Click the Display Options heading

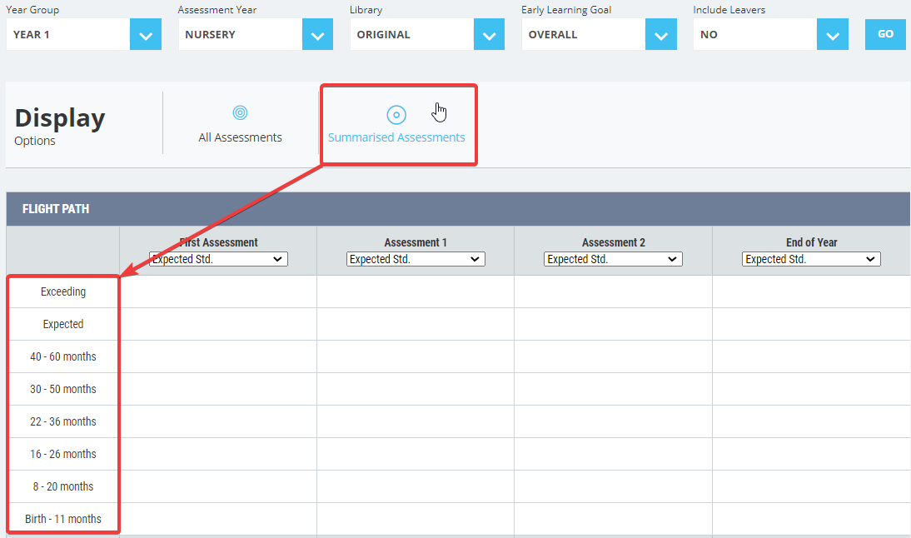coord(60,126)
